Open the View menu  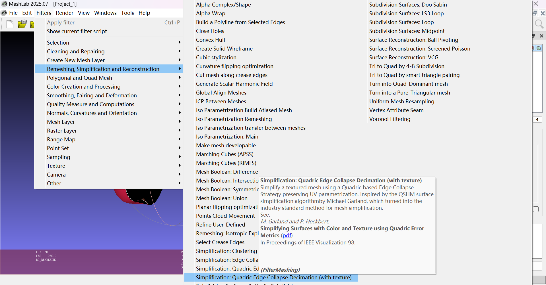[x=84, y=13]
